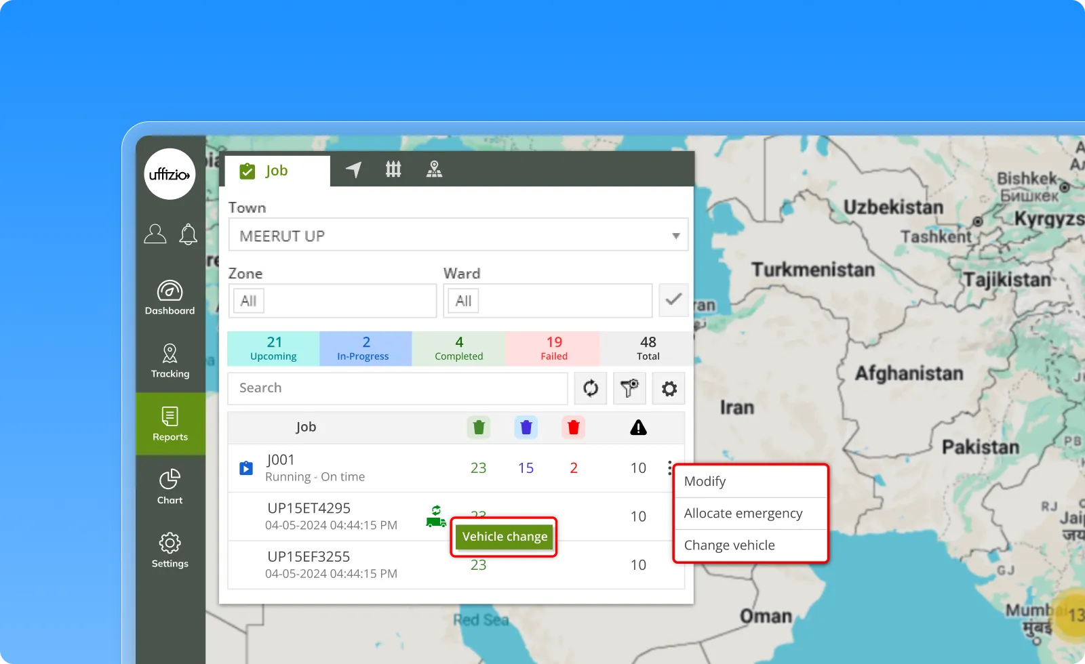This screenshot has width=1085, height=664.
Task: Toggle the Failed jobs status filter
Action: tap(553, 348)
